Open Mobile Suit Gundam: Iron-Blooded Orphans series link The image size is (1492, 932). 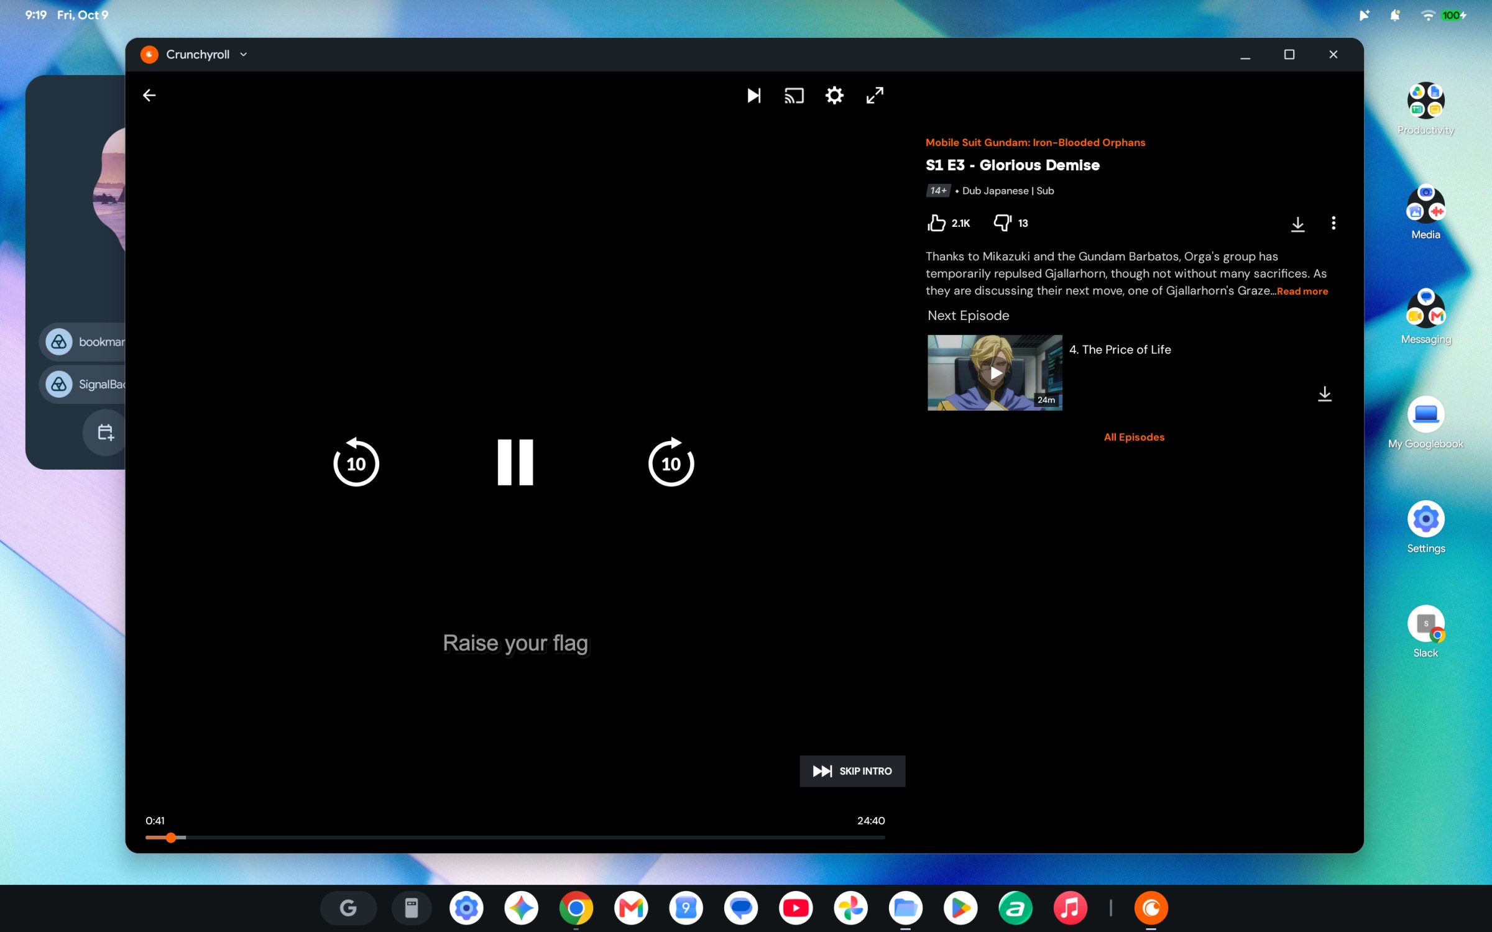point(1035,142)
